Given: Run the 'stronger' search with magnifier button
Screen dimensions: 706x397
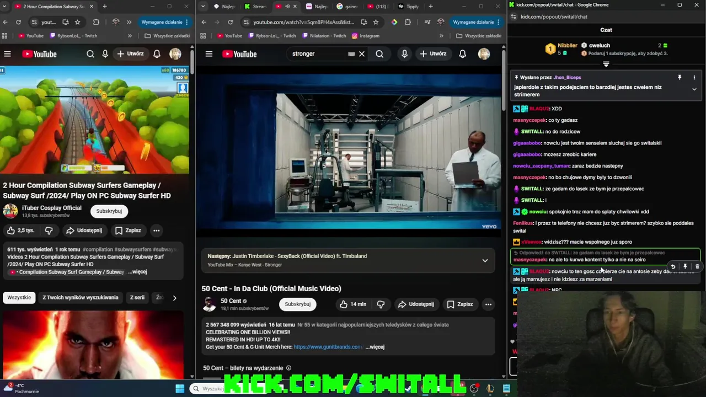Looking at the screenshot, I should coord(379,54).
